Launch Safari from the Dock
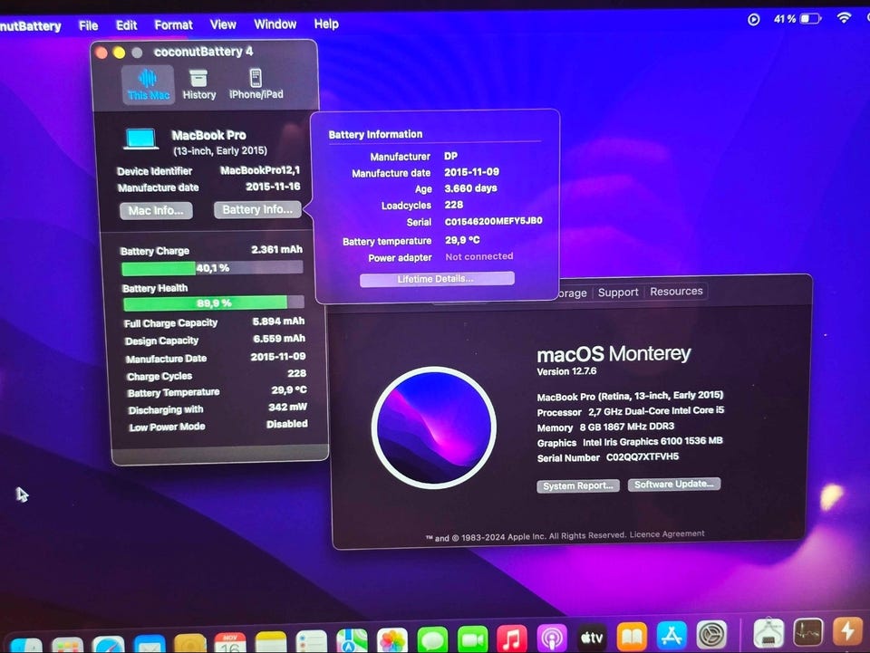870x653 pixels. coord(108,645)
